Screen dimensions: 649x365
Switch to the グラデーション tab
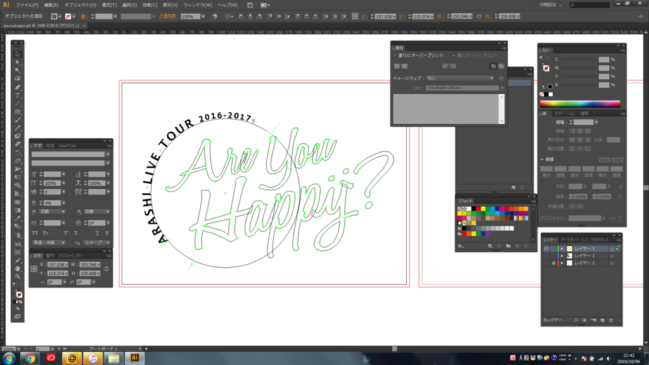pos(565,113)
